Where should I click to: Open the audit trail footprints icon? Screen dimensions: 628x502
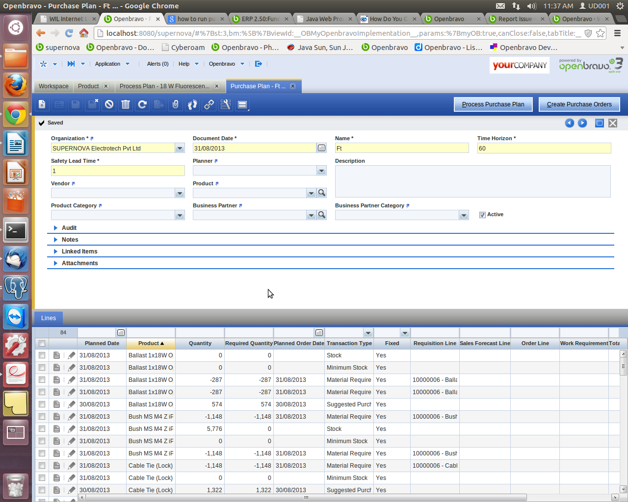(192, 104)
